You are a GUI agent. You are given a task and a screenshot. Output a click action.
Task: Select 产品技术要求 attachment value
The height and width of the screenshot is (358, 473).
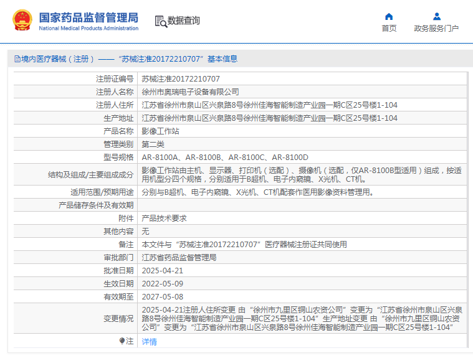point(164,218)
